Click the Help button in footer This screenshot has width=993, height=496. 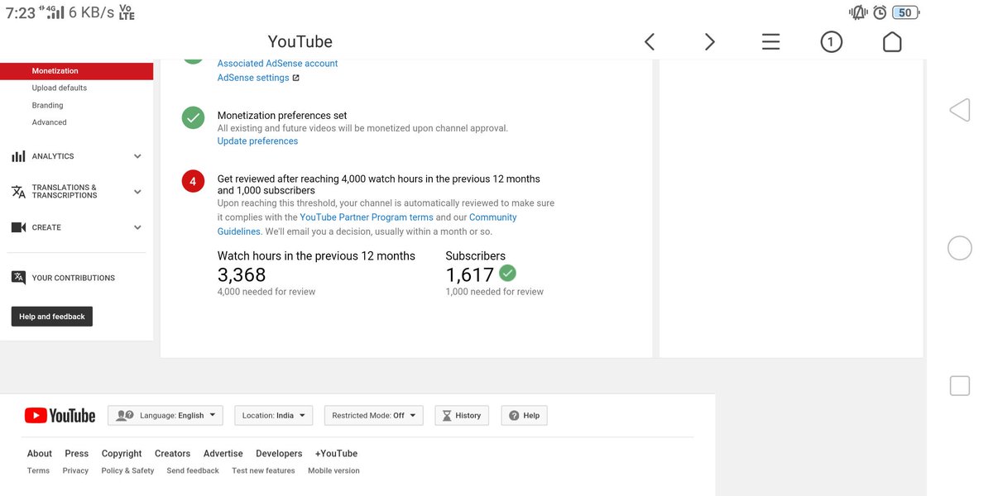pyautogui.click(x=524, y=415)
